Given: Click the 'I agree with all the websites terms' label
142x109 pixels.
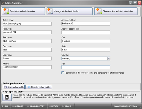Looking at the screenshot, I should 94,73.
